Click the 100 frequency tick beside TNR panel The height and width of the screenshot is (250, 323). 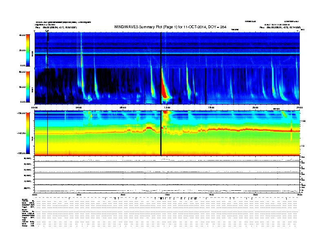point(303,121)
